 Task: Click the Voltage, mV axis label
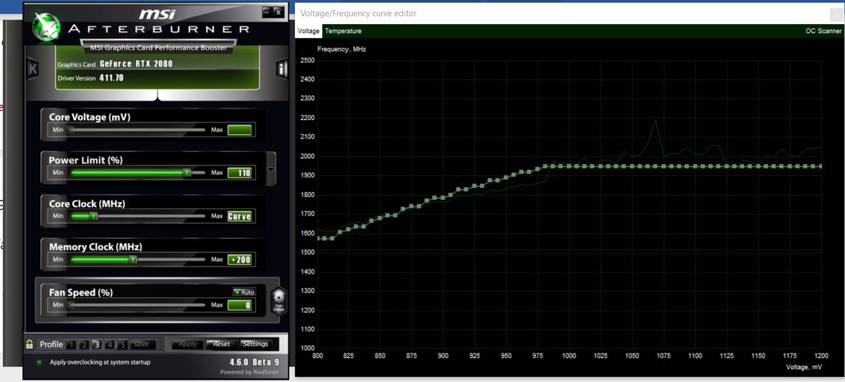[804, 367]
